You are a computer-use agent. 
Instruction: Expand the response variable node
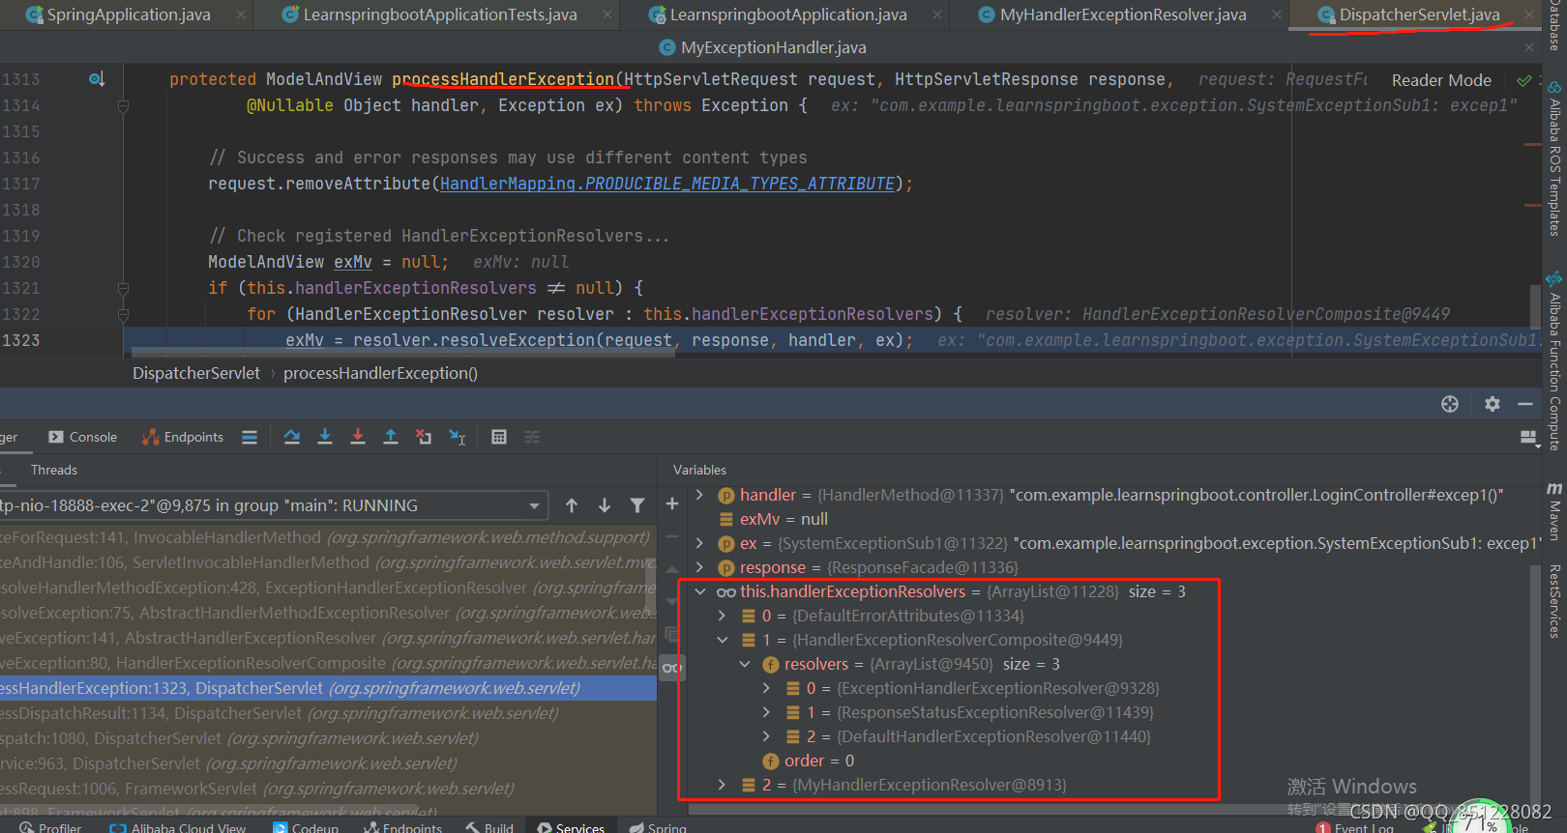699,567
